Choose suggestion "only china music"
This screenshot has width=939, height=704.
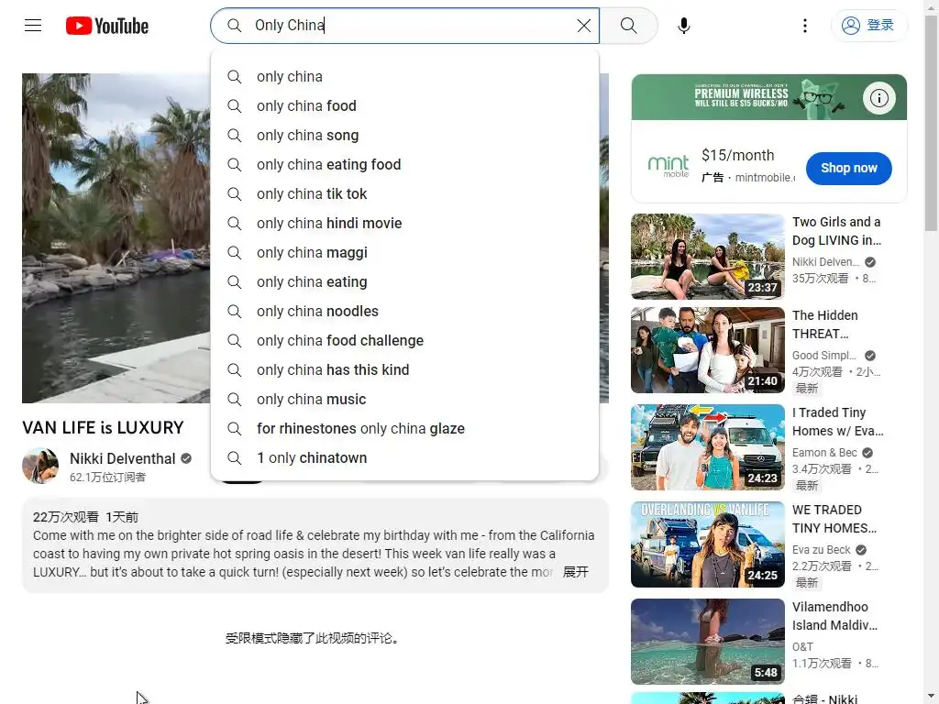(x=404, y=400)
